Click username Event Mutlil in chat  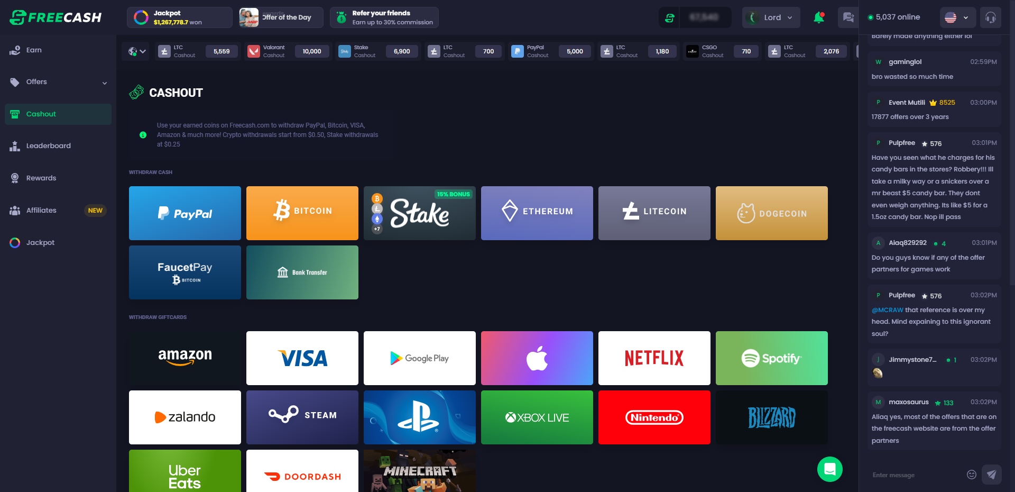(x=907, y=103)
